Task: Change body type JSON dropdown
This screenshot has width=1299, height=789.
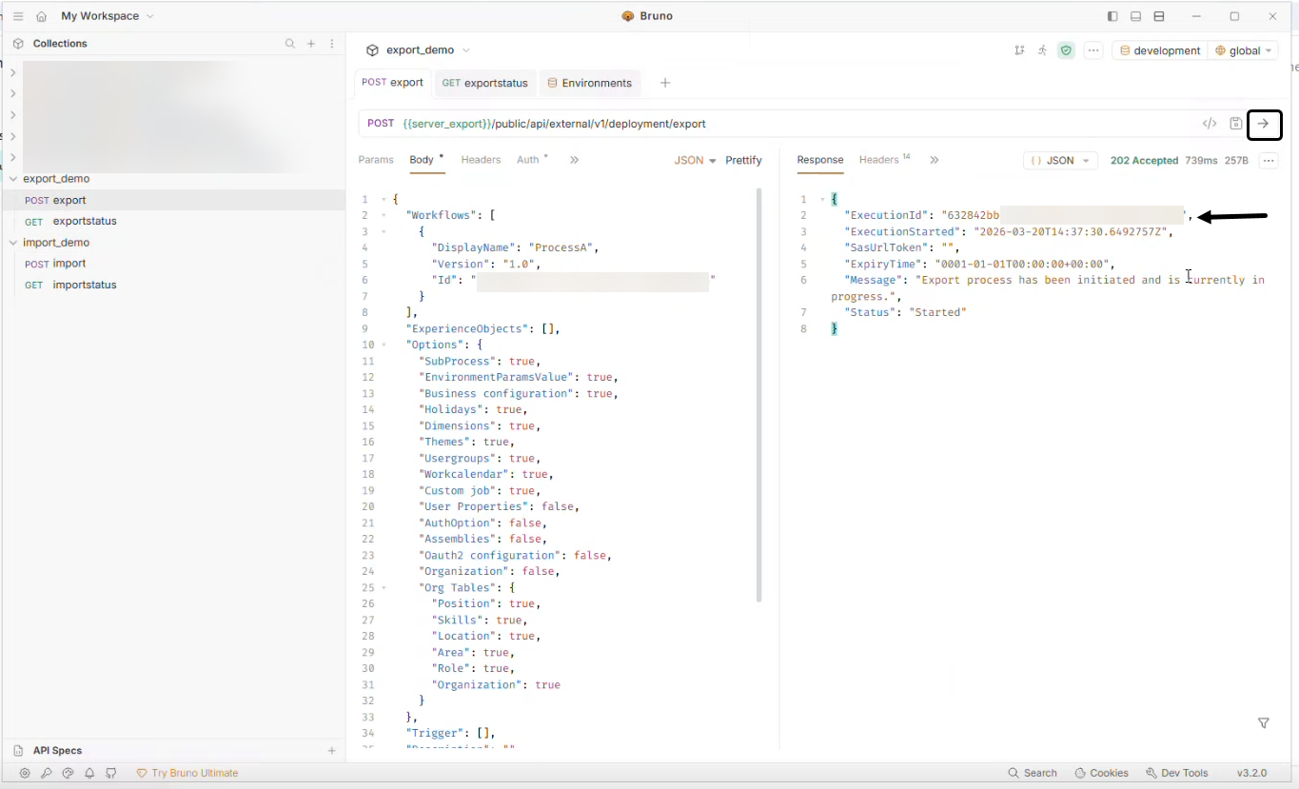Action: pos(695,161)
